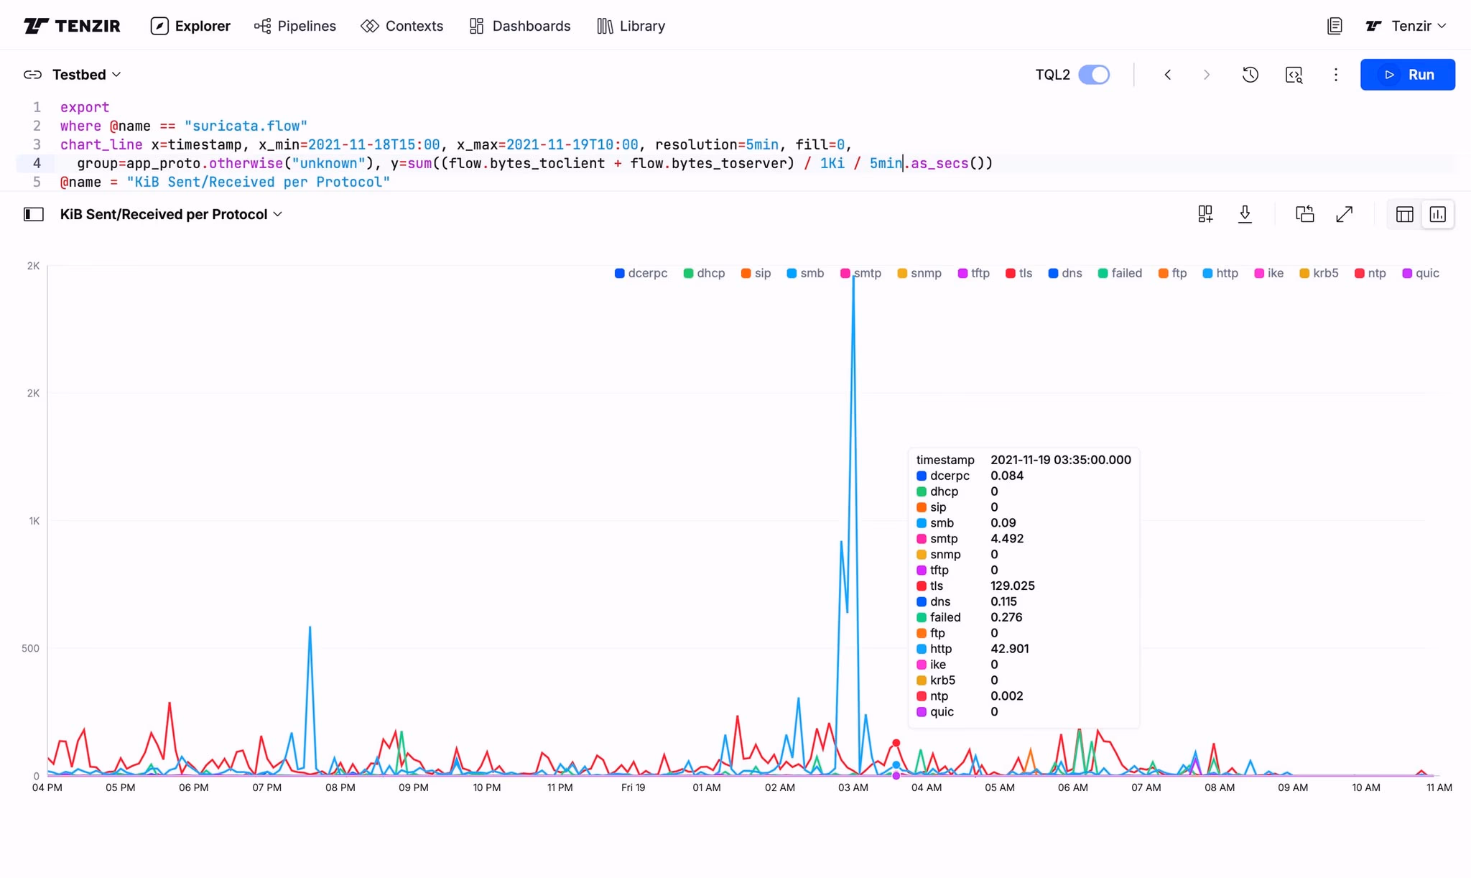
Task: Expand the KiB Sent/Received per Protocol dropdown
Action: pos(171,214)
